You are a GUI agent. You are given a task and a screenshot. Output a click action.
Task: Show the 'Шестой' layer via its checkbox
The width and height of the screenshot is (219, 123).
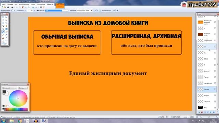click(x=215, y=71)
